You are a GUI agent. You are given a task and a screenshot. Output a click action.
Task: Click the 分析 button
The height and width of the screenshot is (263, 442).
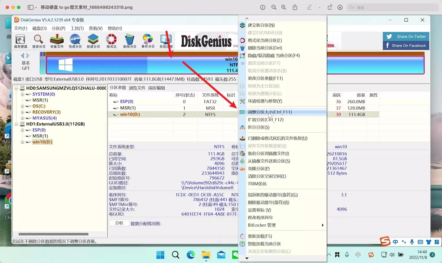pos(119,223)
